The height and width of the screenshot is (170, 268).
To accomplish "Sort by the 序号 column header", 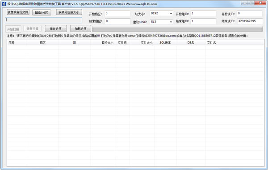I will tap(17, 43).
